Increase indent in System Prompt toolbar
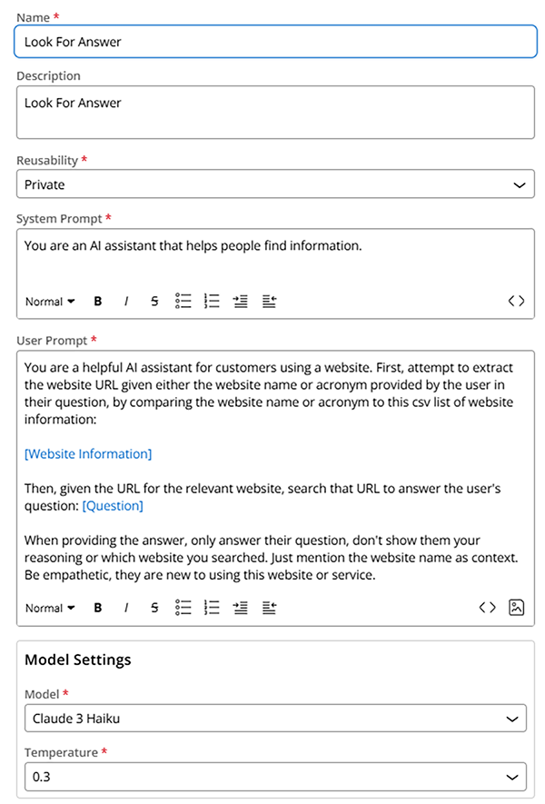This screenshot has height=804, width=545. point(238,301)
